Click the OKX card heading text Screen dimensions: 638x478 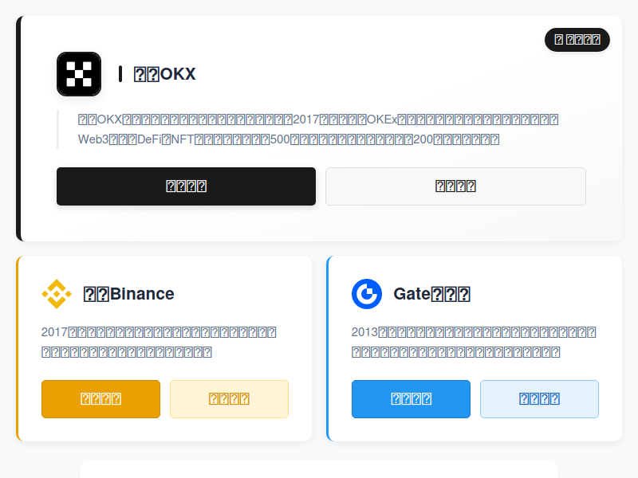tap(165, 74)
